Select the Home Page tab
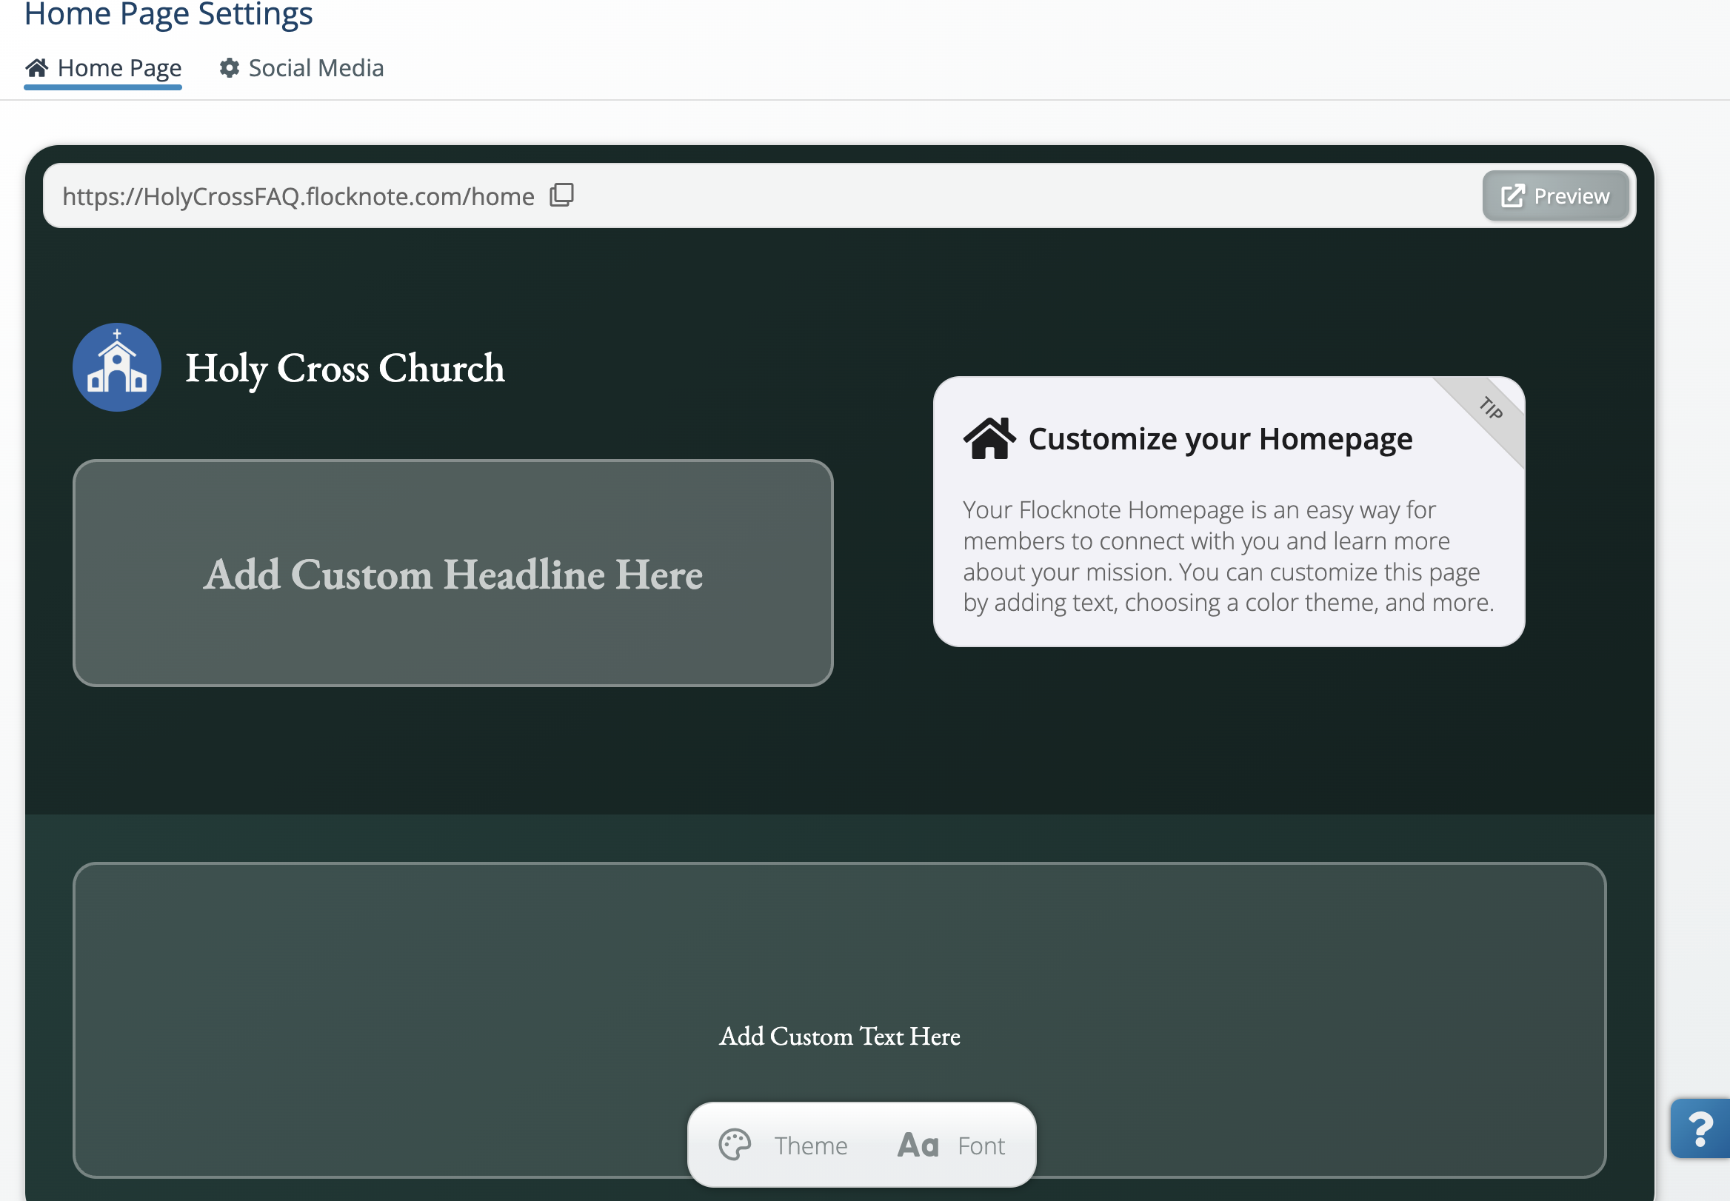Image resolution: width=1730 pixels, height=1201 pixels. 119,67
